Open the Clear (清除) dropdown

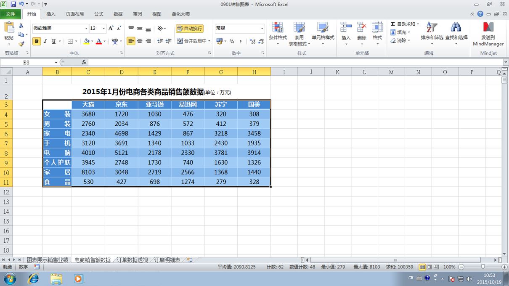pyautogui.click(x=400, y=41)
